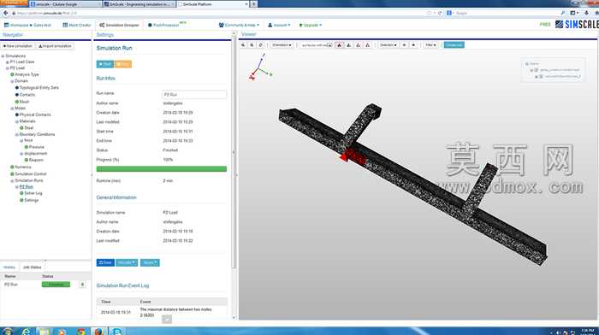Switch to the Simulation Designer tab
599x335 pixels.
119,25
